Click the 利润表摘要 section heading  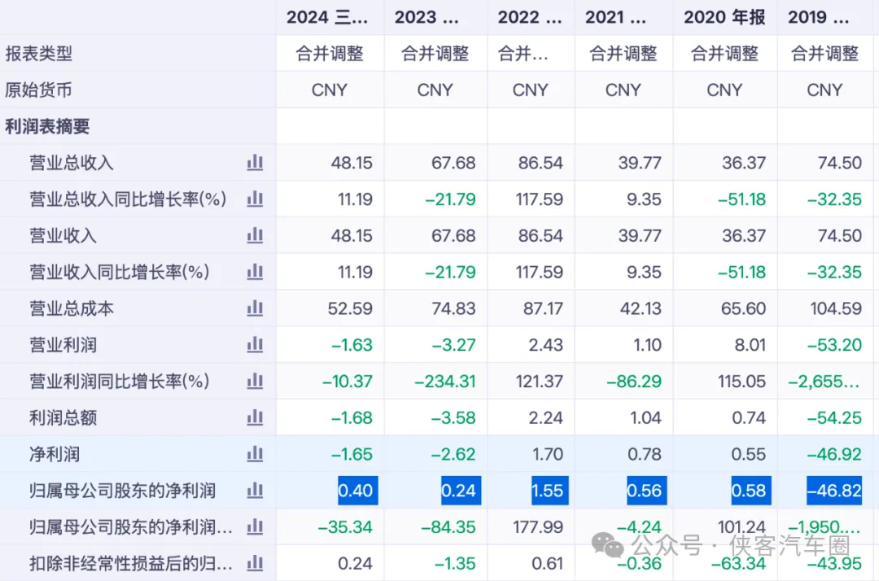click(x=47, y=126)
